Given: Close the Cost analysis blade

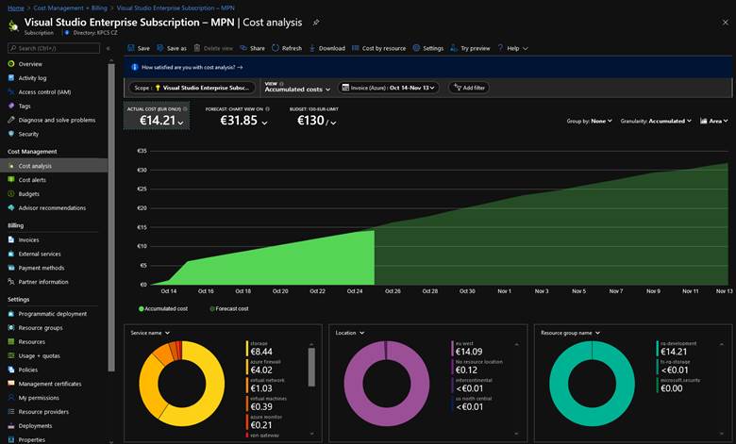Looking at the screenshot, I should [x=726, y=22].
